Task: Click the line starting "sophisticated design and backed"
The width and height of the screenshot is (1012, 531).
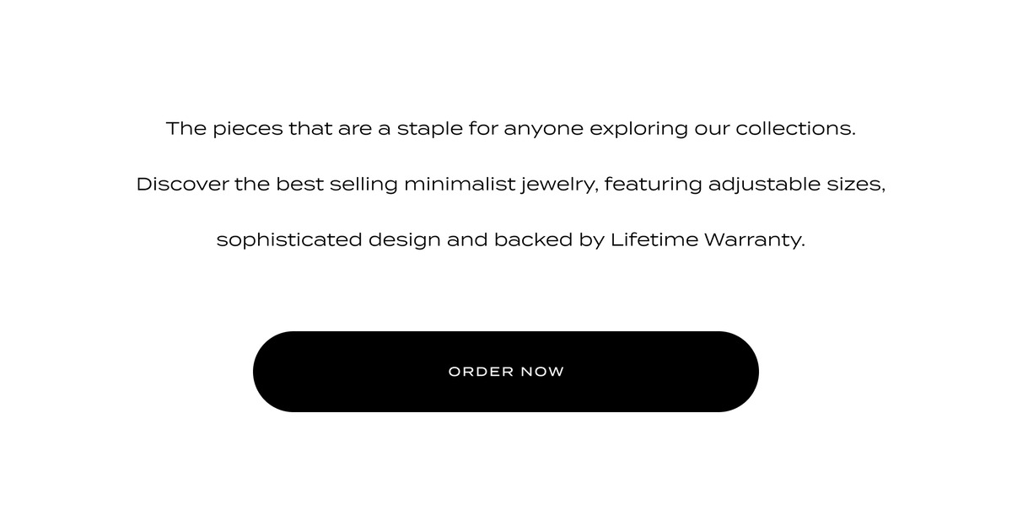Action: coord(511,240)
